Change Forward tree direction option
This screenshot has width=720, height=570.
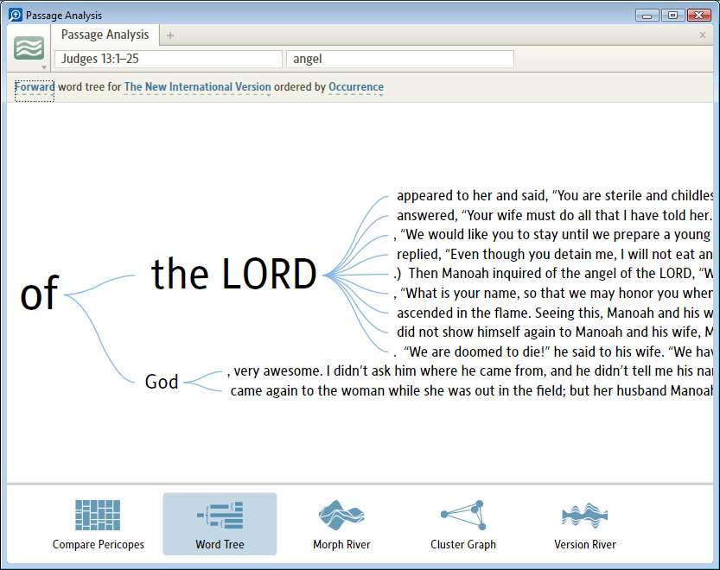point(35,86)
